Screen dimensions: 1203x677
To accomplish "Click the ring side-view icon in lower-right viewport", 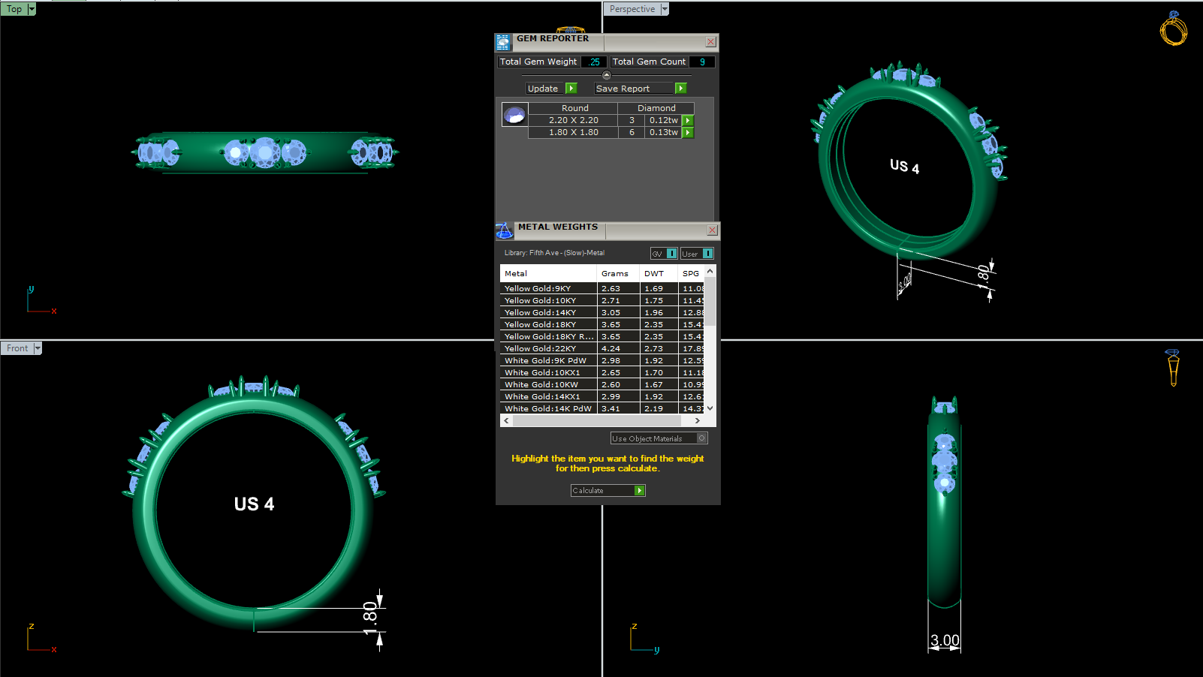I will click(x=1173, y=368).
